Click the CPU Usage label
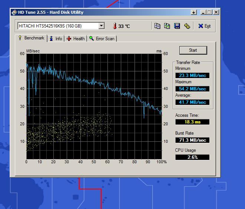Image resolution: width=245 pixels, height=209 pixels. coord(185,150)
